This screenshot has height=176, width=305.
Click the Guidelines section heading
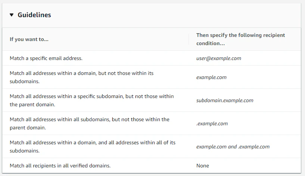pos(34,15)
